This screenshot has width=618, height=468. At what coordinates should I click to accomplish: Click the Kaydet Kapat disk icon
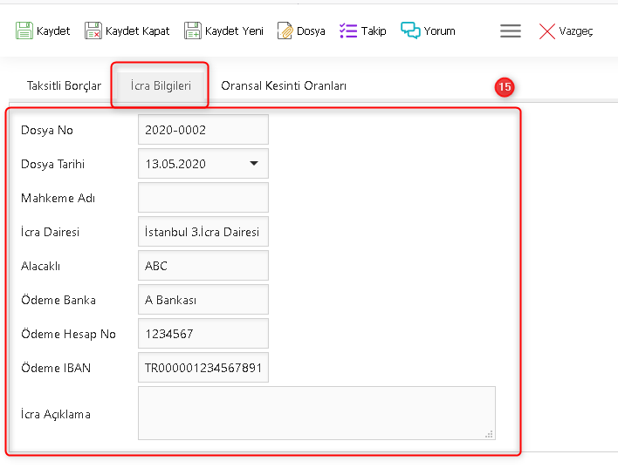[x=93, y=31]
